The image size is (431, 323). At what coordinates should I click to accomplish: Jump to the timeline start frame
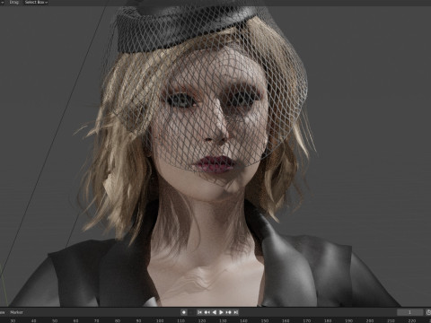pyautogui.click(x=199, y=312)
